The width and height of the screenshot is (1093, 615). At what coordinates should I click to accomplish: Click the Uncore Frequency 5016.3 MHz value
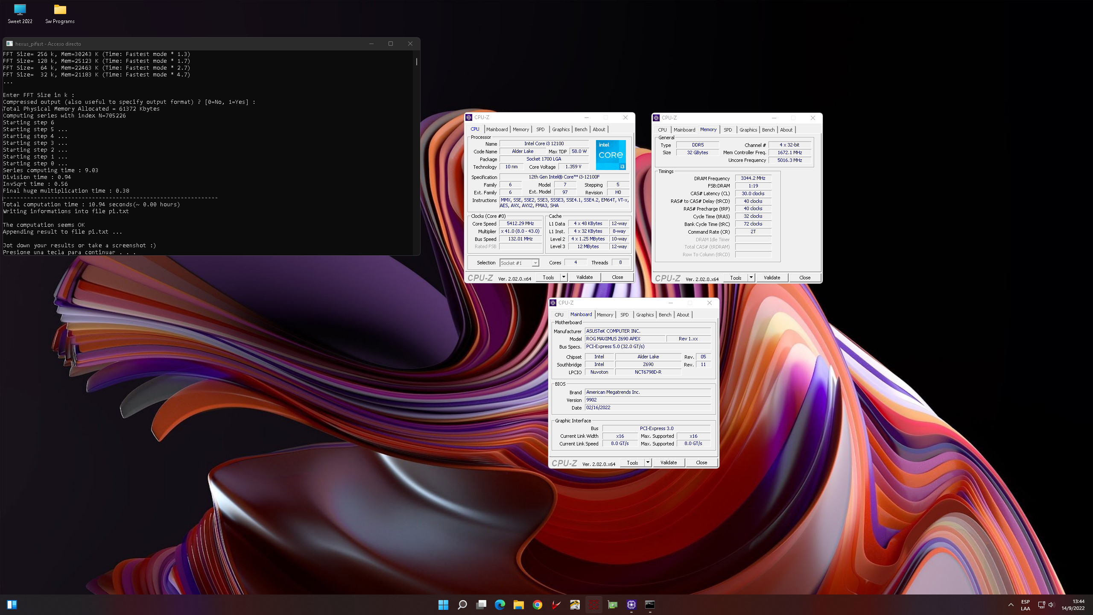click(x=790, y=160)
